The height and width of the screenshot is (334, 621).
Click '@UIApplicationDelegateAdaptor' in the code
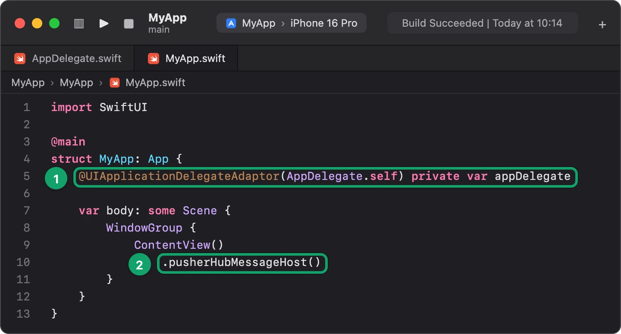(x=179, y=176)
